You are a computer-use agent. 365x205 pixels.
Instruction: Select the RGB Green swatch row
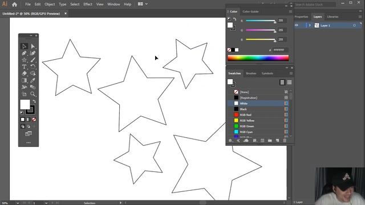pyautogui.click(x=258, y=126)
